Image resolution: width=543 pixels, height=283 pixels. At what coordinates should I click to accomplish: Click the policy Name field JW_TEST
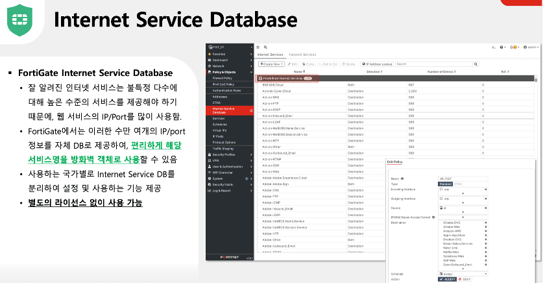point(463,178)
